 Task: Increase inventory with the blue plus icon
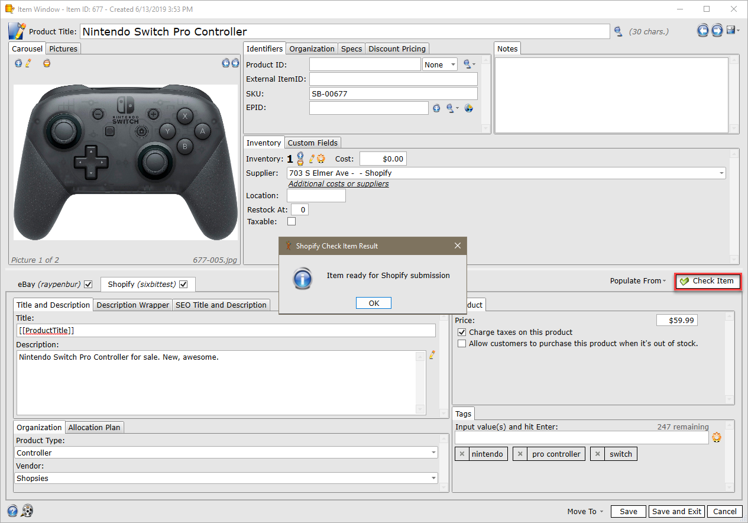pyautogui.click(x=300, y=155)
